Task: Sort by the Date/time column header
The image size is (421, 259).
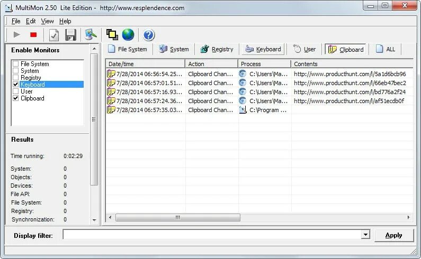Action: pos(145,64)
